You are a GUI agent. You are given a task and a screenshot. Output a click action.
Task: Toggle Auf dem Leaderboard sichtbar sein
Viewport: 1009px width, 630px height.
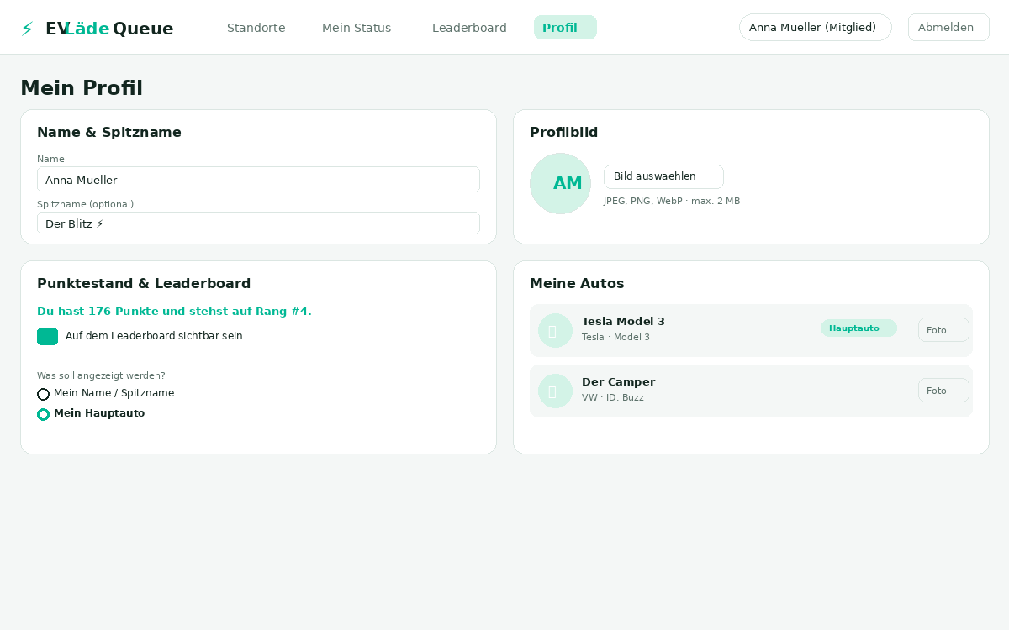coord(48,336)
